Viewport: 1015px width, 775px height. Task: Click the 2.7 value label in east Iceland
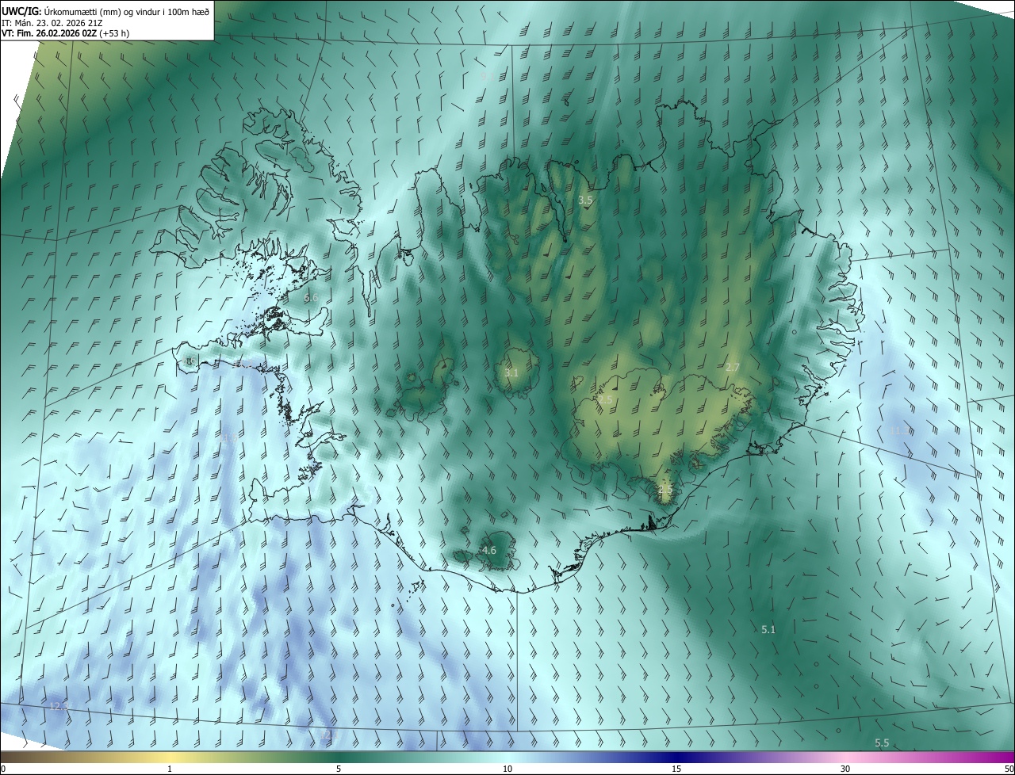coord(733,367)
